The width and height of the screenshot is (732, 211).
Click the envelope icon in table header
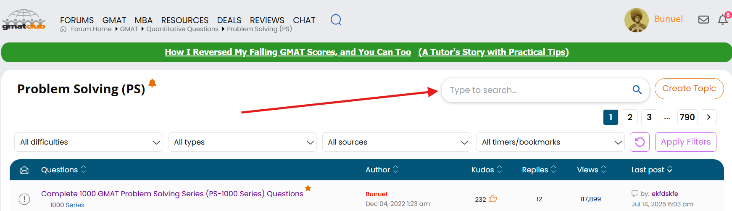click(24, 170)
